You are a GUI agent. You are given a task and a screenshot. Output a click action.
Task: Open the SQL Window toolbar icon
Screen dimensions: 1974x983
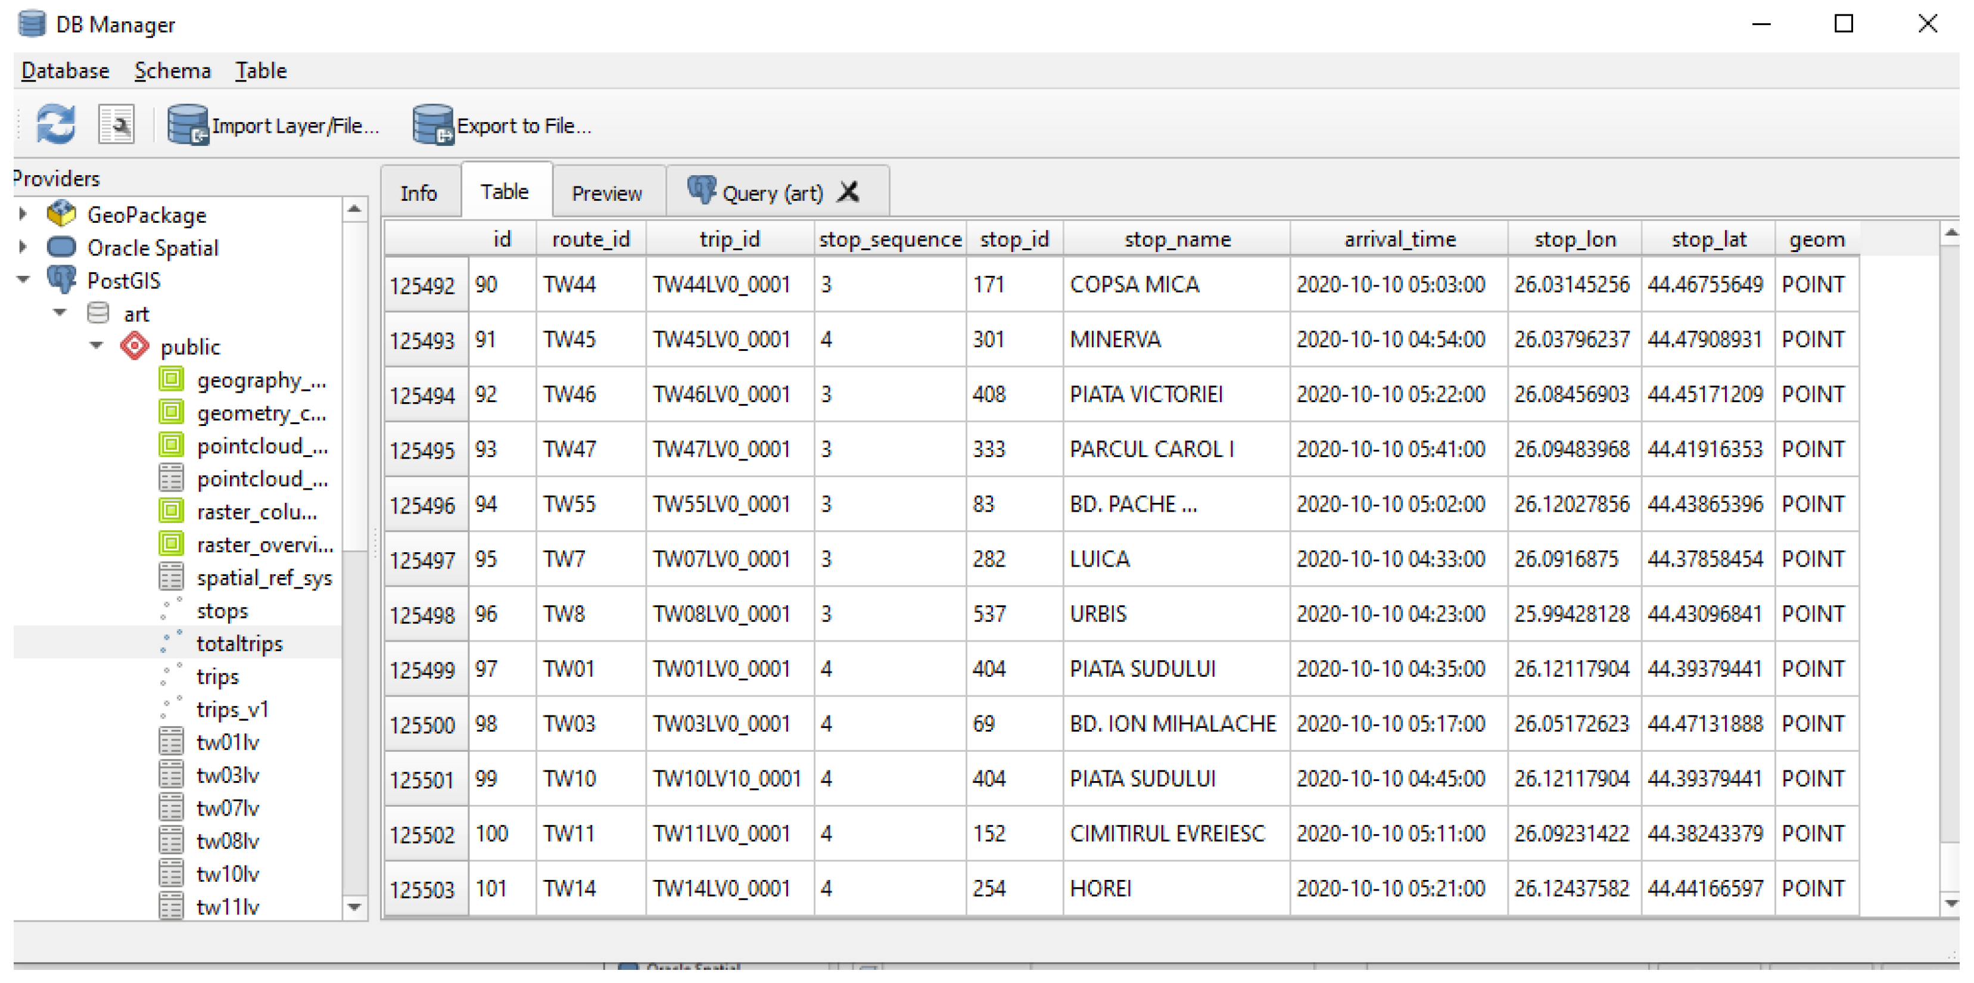coord(116,124)
